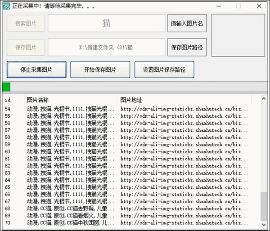Image resolution: width=270 pixels, height=231 pixels.
Task: Minimize the collector window
Action: click(219, 6)
